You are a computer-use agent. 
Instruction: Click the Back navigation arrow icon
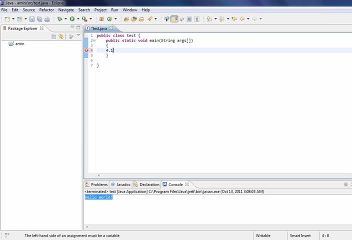tap(242, 19)
